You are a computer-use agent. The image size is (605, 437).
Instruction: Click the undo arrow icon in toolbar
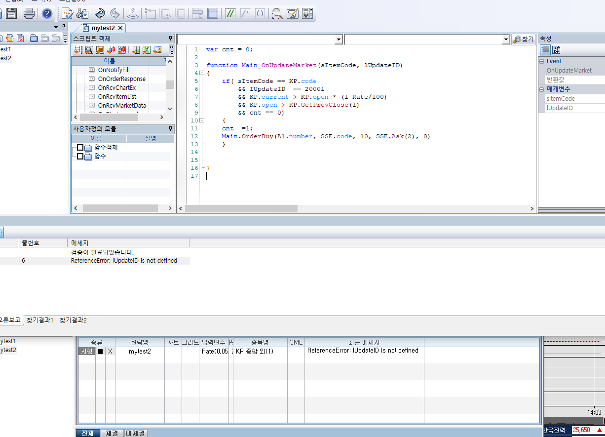(x=100, y=13)
